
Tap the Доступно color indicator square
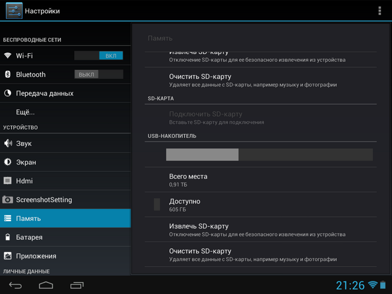pos(157,204)
